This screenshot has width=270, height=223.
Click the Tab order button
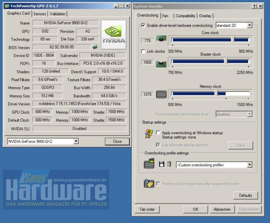[147, 209]
